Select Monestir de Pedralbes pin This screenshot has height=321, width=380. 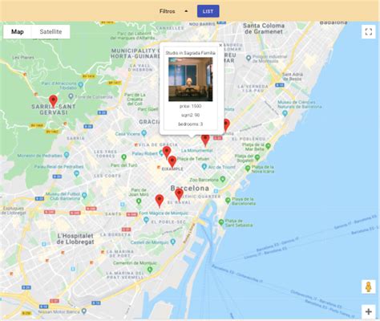point(67,155)
